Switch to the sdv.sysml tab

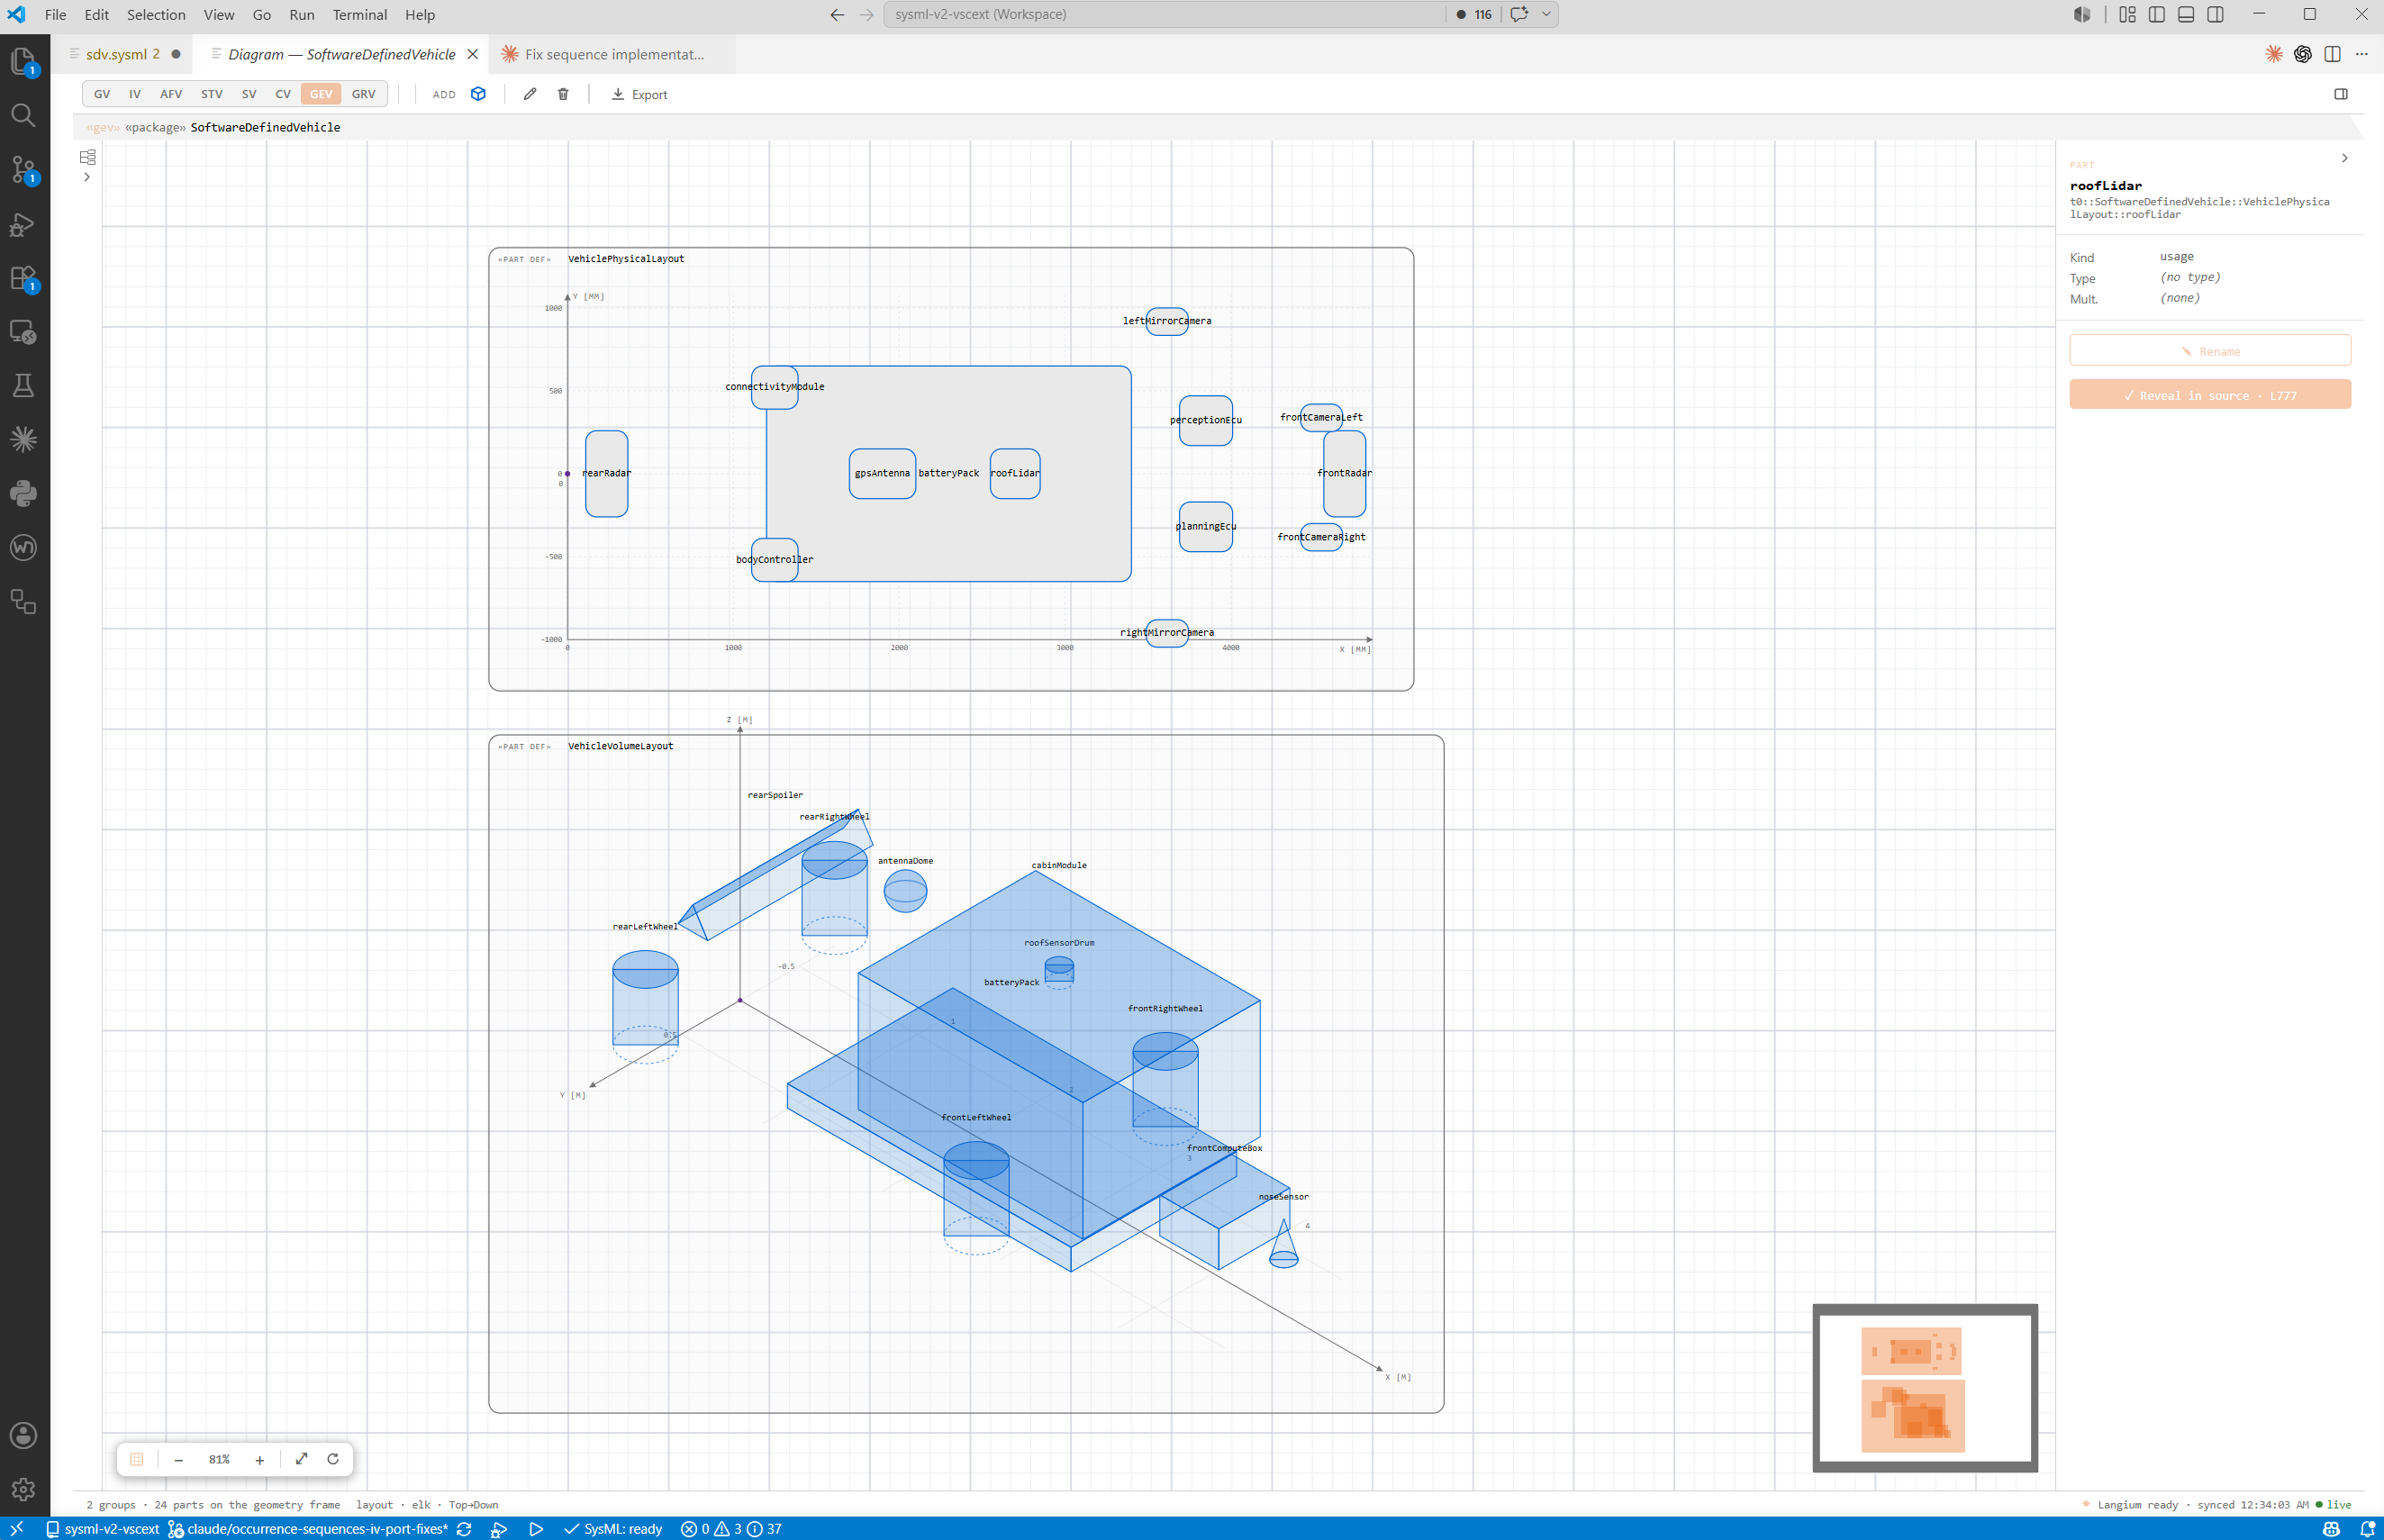123,54
